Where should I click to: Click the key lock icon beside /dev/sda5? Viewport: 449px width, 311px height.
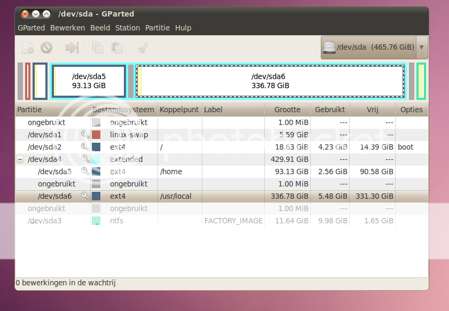click(85, 172)
